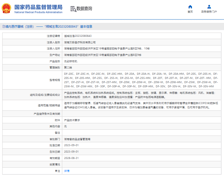Click the 首页 text label

click(190, 12)
